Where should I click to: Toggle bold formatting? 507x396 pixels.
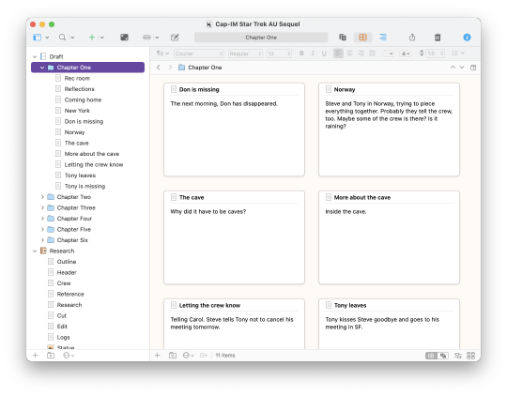[x=301, y=53]
